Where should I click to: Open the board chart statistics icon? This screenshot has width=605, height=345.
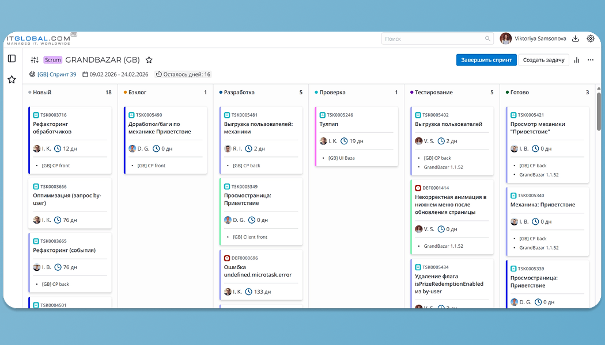point(577,60)
